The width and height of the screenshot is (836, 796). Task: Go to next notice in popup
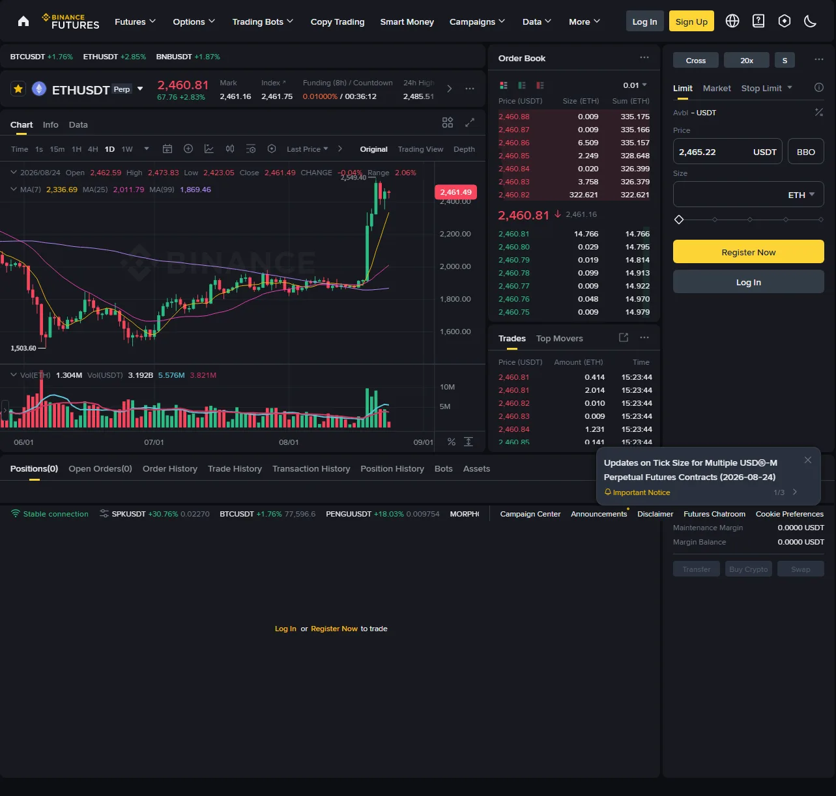[795, 492]
